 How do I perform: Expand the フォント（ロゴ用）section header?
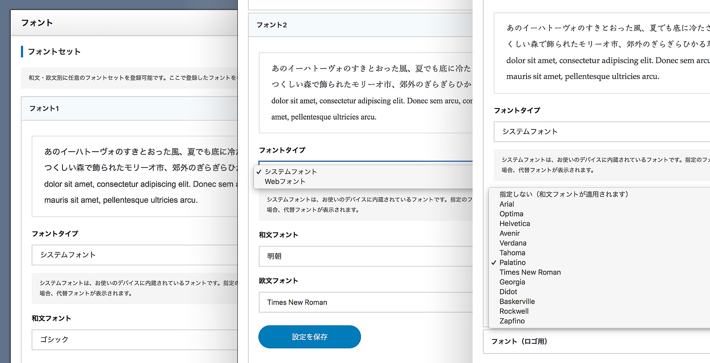519,341
